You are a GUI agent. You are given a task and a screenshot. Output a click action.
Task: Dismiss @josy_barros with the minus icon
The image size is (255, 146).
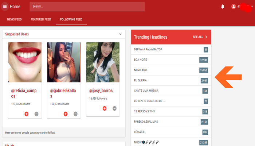click(114, 108)
